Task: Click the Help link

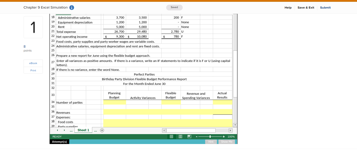Action: (x=288, y=8)
